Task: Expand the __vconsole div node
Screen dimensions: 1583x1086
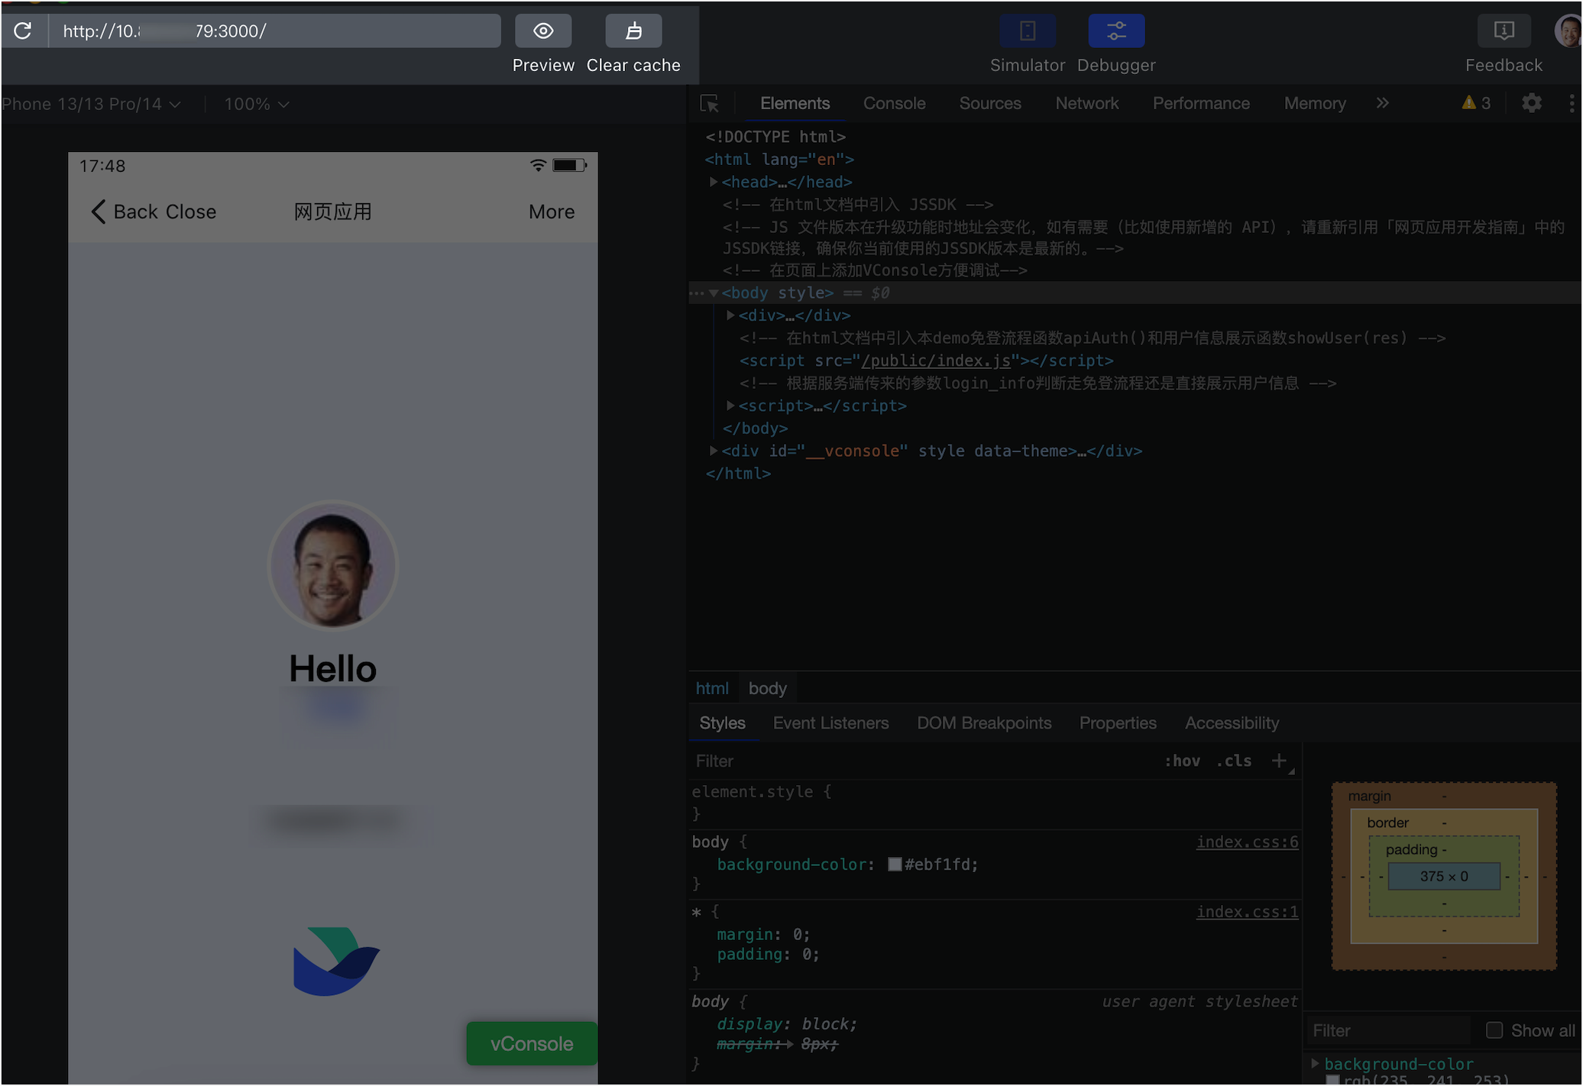Action: 713,451
